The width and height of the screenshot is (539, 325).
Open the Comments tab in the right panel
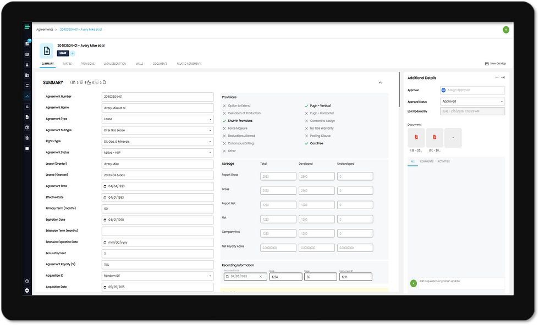(x=426, y=161)
